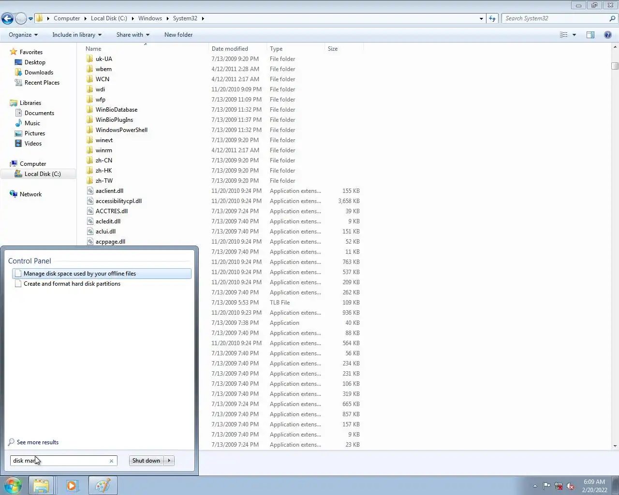Click the Search System32 field

(555, 18)
